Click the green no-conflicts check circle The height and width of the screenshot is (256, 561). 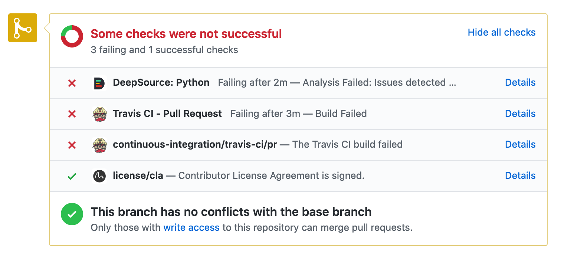click(72, 214)
